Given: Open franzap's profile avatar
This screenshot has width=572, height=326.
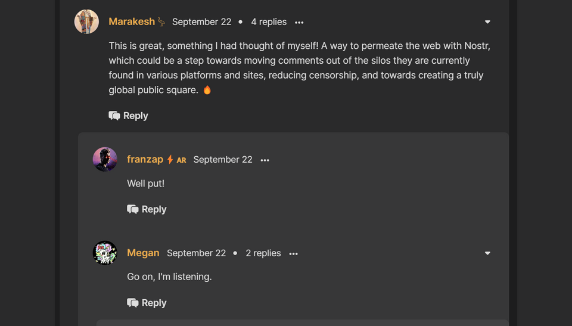Looking at the screenshot, I should pos(105,160).
